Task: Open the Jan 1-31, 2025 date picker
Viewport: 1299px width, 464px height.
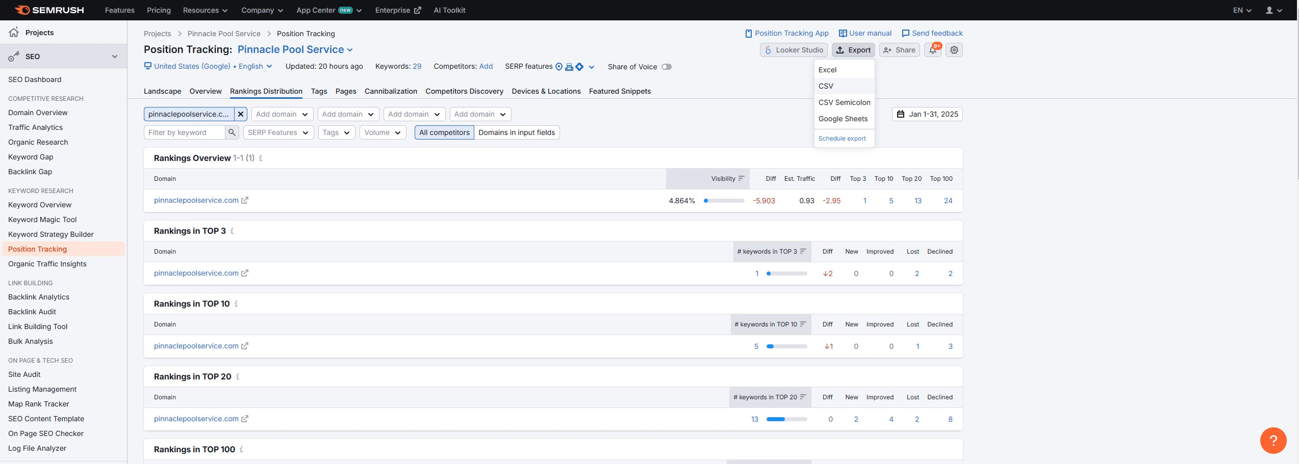Action: tap(927, 114)
